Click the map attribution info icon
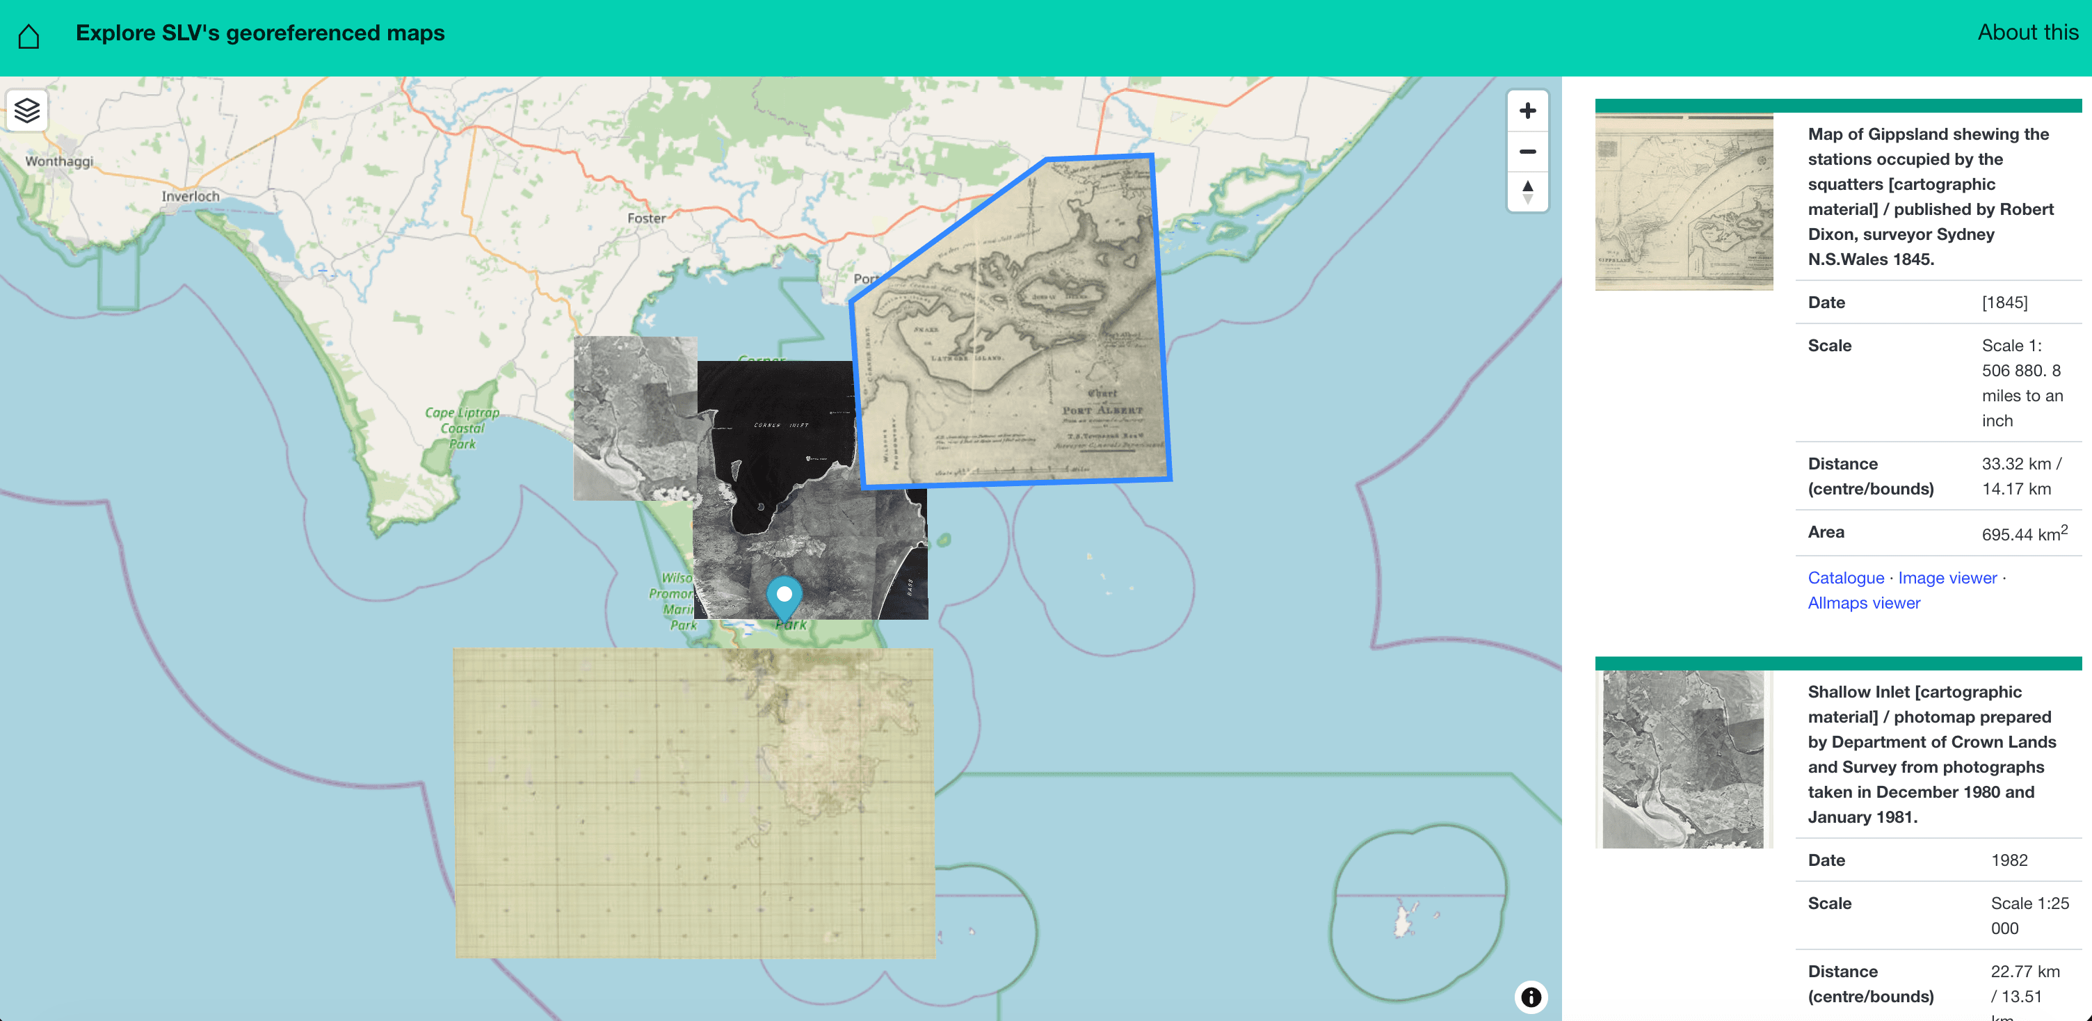 pos(1530,997)
